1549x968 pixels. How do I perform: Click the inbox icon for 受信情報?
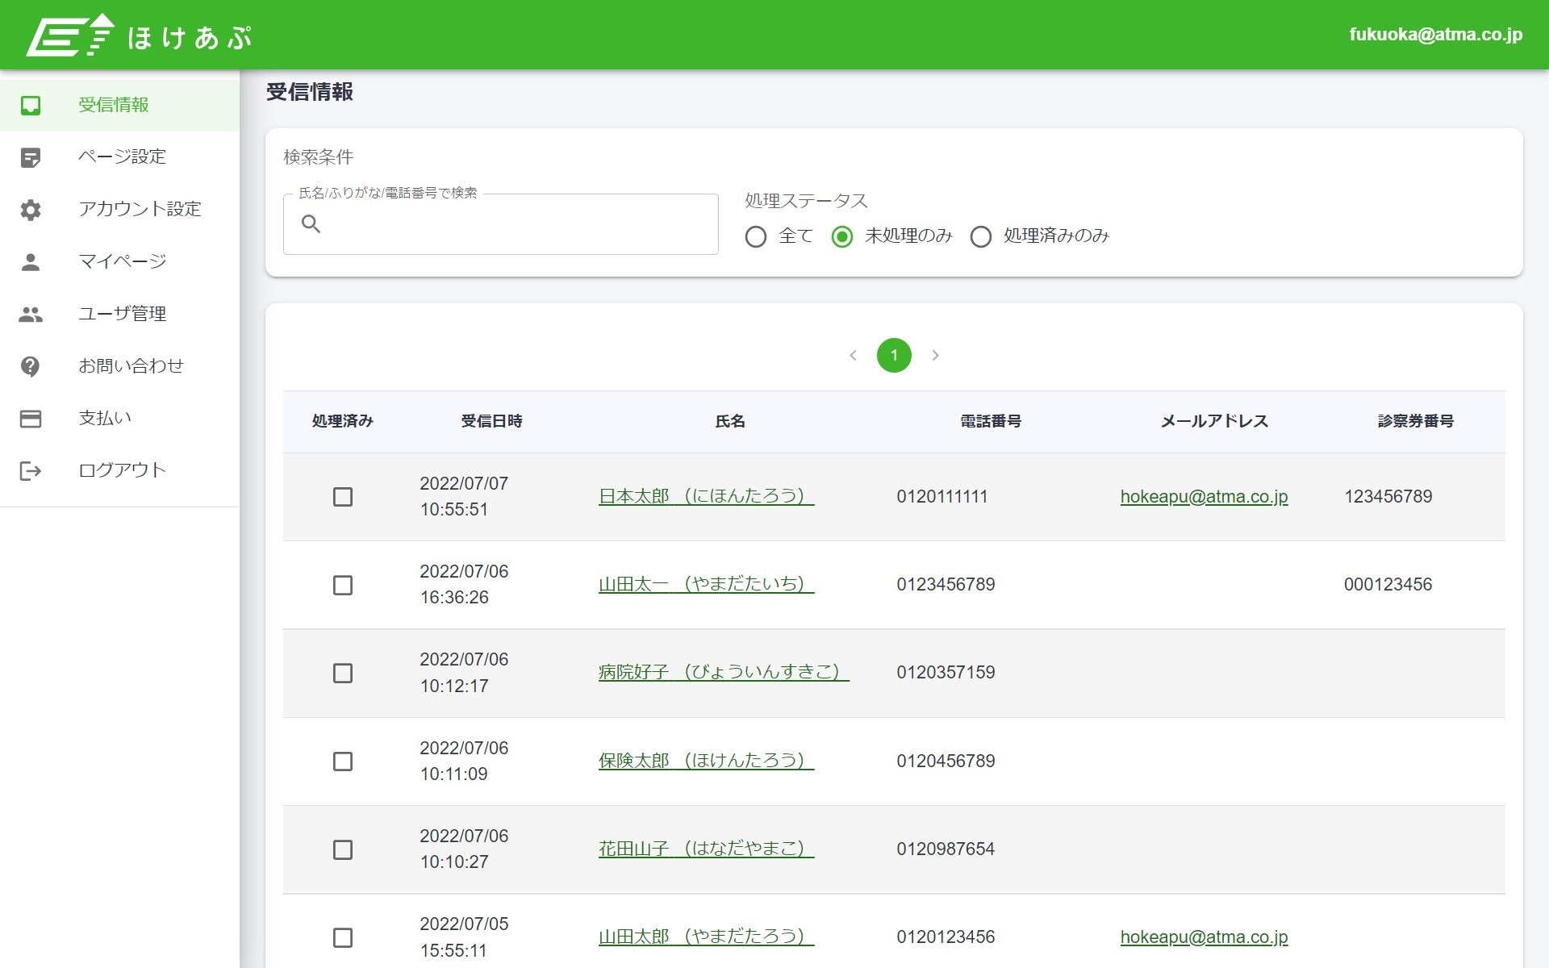(x=31, y=106)
